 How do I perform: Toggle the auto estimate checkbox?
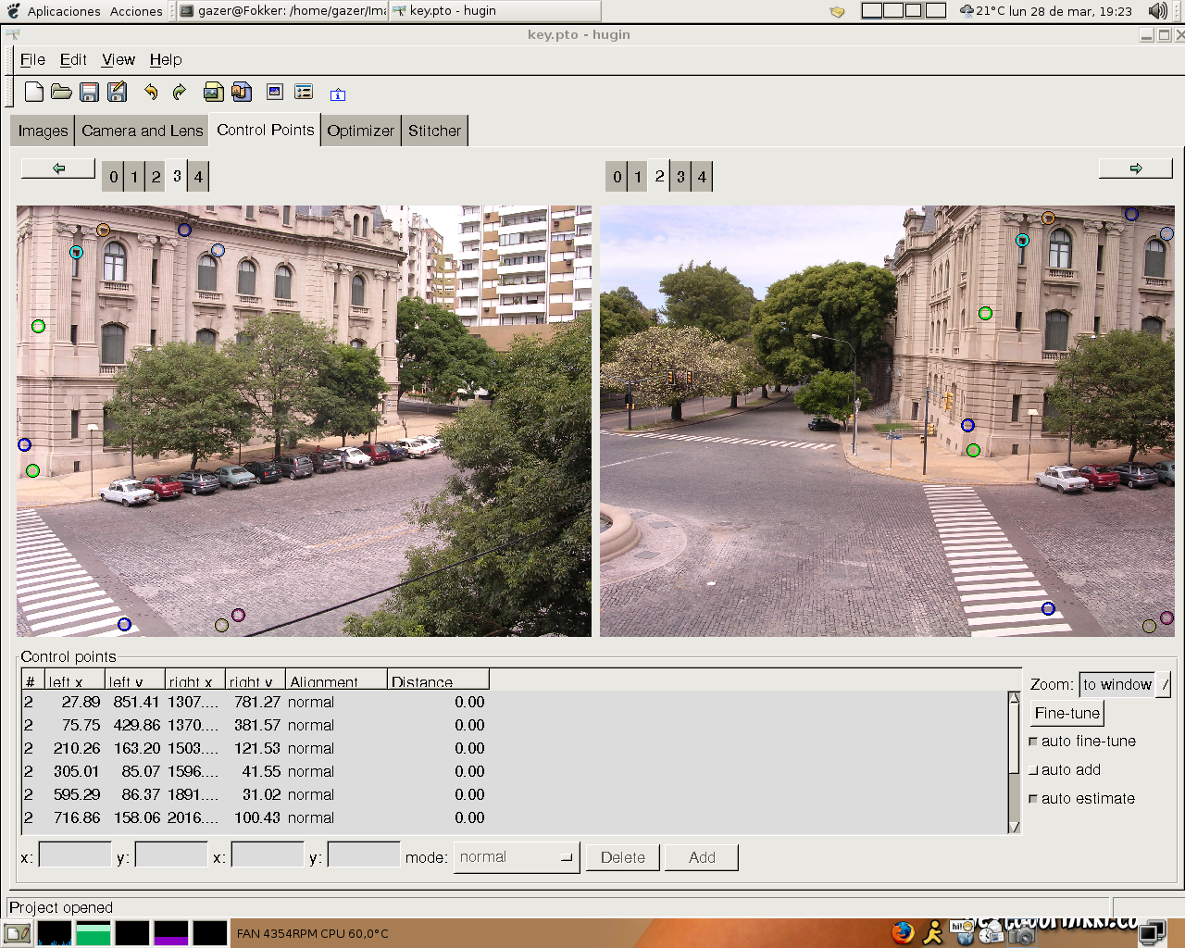coord(1033,799)
